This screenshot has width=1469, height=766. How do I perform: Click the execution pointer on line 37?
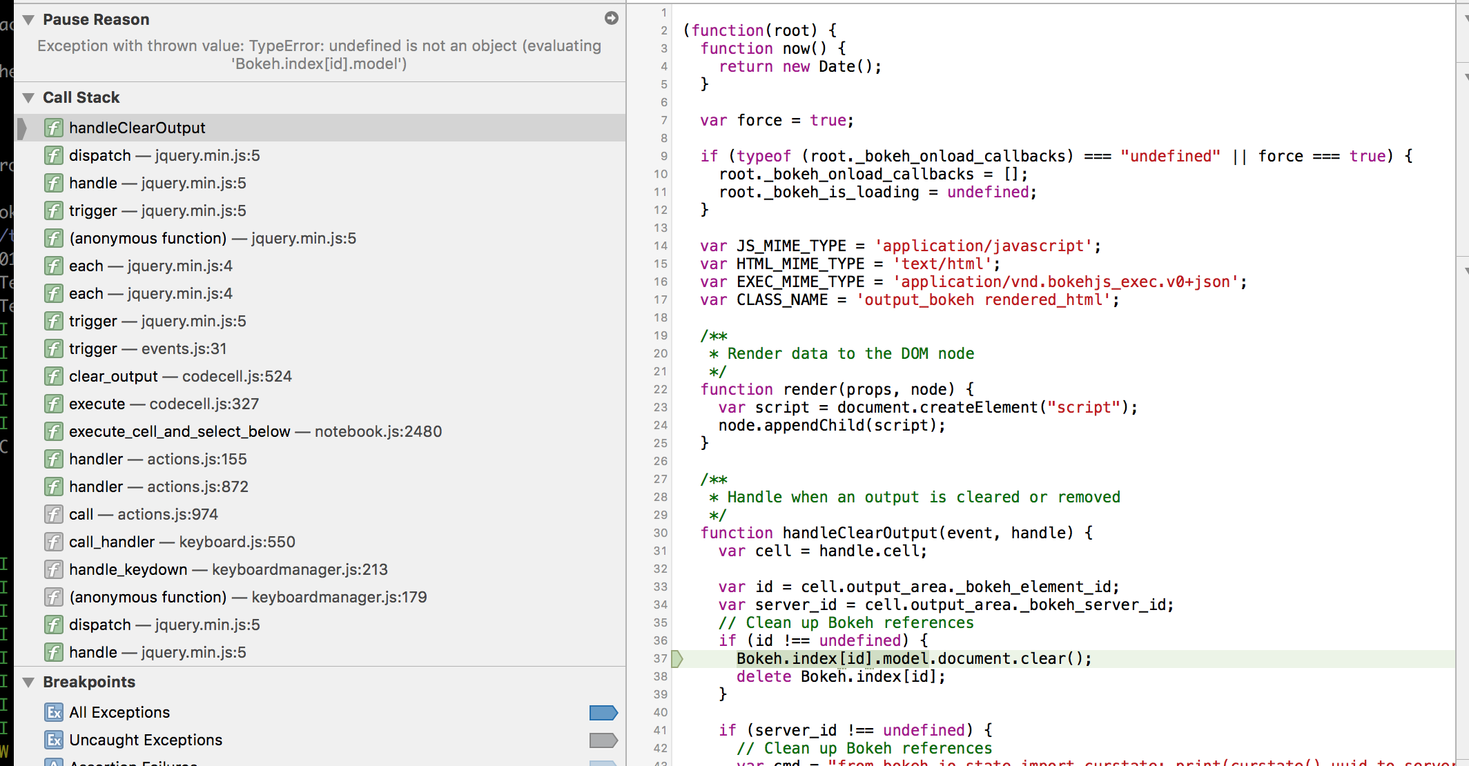[x=679, y=658]
